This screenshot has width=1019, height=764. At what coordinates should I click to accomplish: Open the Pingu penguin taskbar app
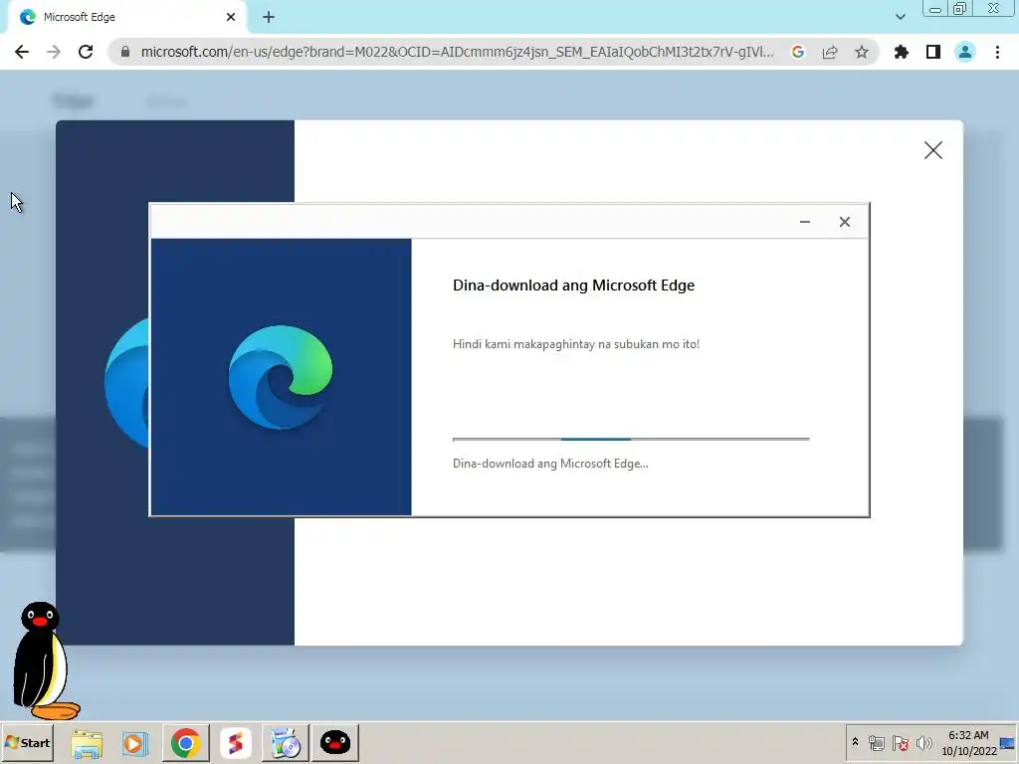(x=335, y=742)
